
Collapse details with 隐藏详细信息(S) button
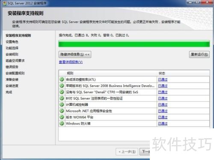(x=75, y=54)
